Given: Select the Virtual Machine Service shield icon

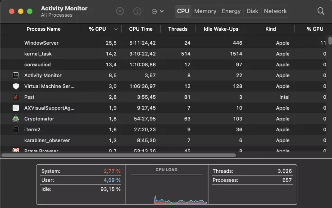Looking at the screenshot, I should 16,86.
